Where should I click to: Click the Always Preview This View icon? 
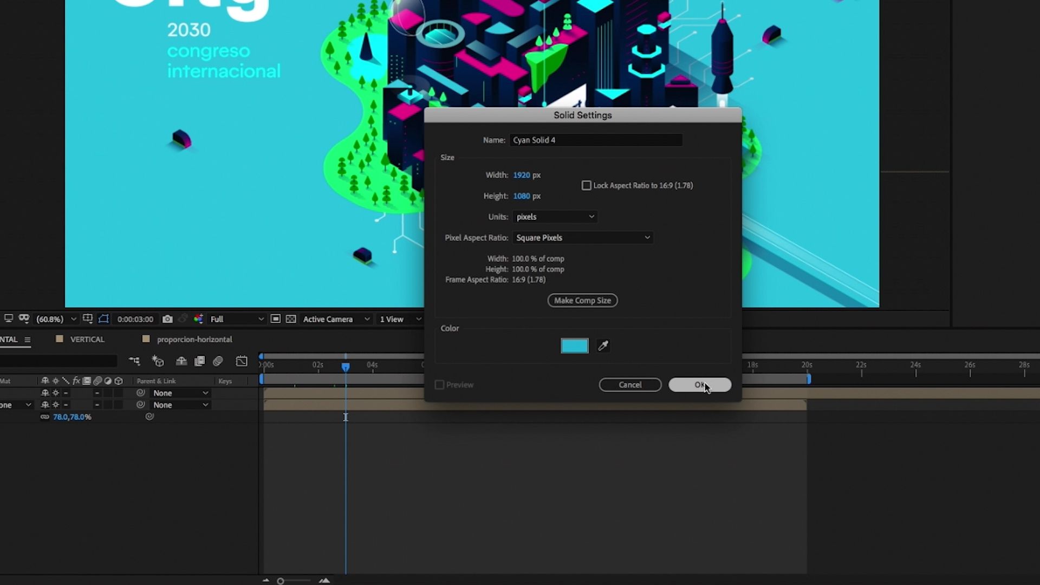coord(9,318)
